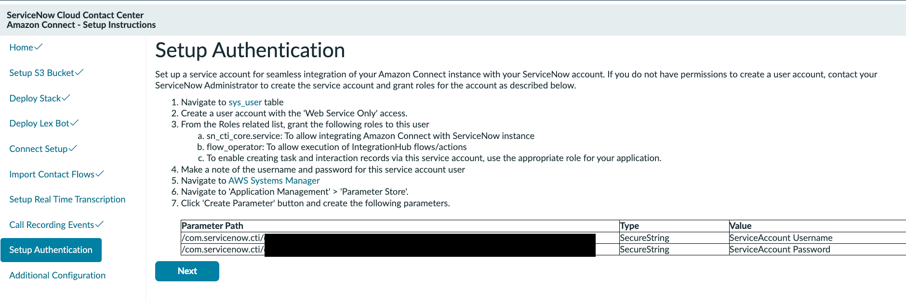The image size is (906, 302).
Task: Select Call Recording Events step
Action: pos(52,225)
